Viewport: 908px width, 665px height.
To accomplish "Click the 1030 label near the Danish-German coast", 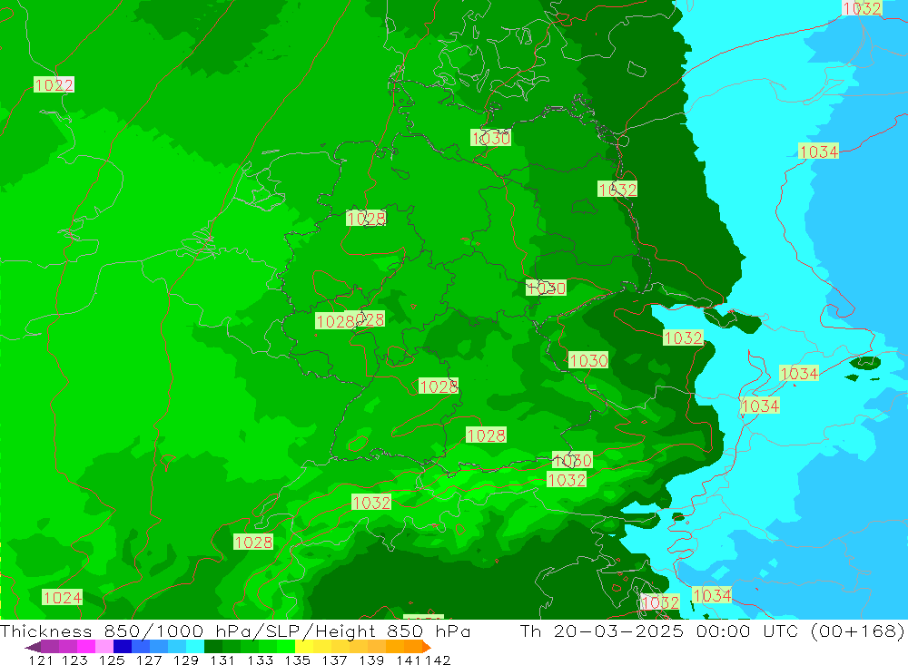I will (490, 138).
